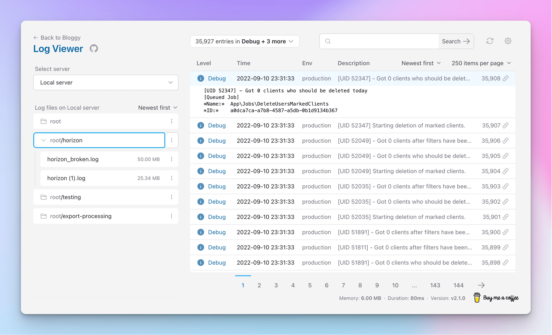Open the GitHub repository icon beside Log Viewer
Screen dimensions: 552x335
tap(94, 48)
